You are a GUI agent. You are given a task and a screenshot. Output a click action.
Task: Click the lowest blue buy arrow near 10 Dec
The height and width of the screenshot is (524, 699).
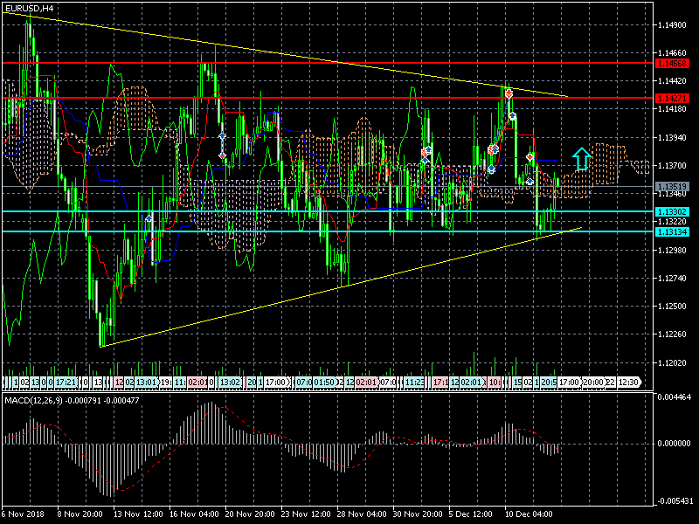529,181
